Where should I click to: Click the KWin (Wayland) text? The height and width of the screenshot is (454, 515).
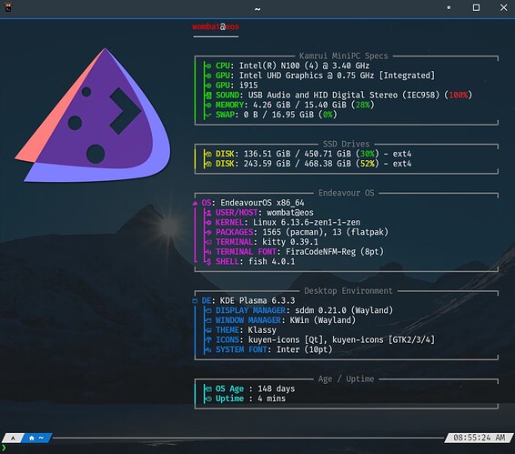tap(322, 320)
